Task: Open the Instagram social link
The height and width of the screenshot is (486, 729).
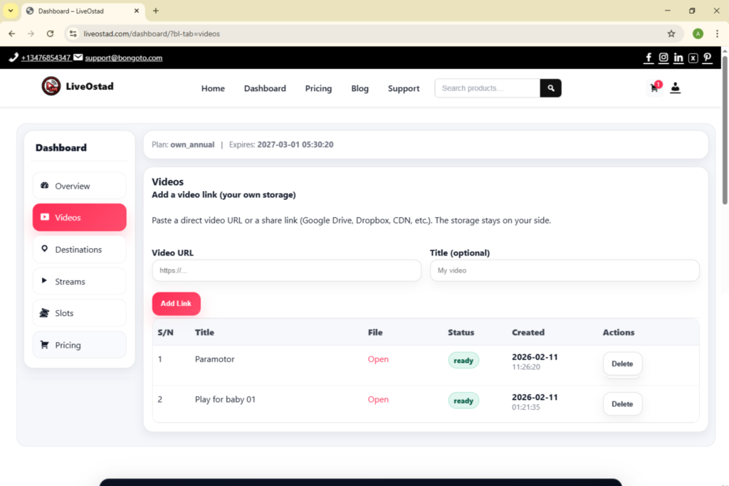Action: pyautogui.click(x=663, y=58)
